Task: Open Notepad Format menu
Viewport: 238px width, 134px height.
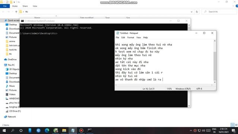Action: tap(131, 37)
